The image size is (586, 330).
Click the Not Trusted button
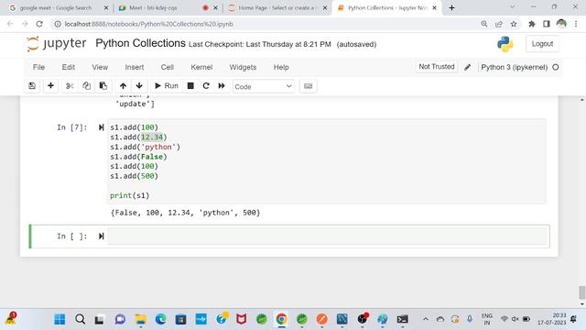[x=437, y=67]
